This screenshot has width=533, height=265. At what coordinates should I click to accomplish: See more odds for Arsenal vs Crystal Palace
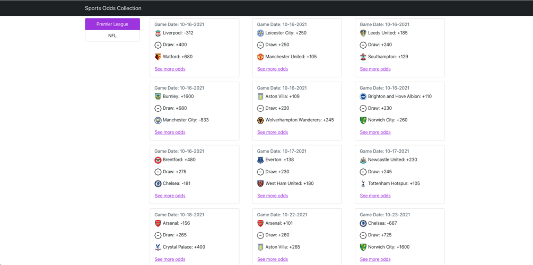pos(170,259)
